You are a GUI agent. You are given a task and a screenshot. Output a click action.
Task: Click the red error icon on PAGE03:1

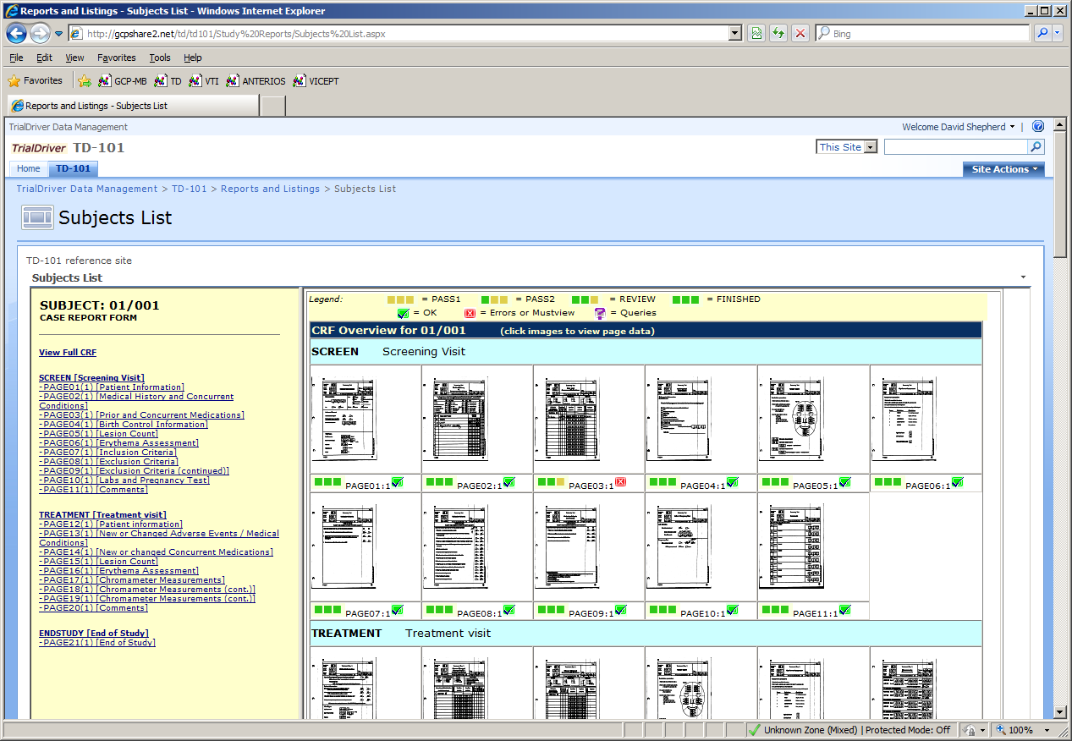pos(620,482)
